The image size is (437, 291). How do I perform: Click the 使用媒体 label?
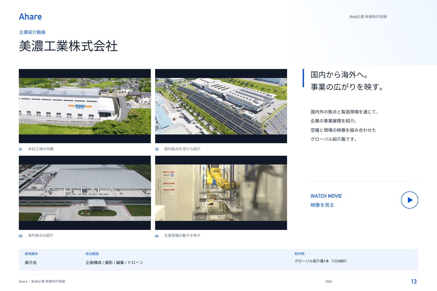[31, 254]
